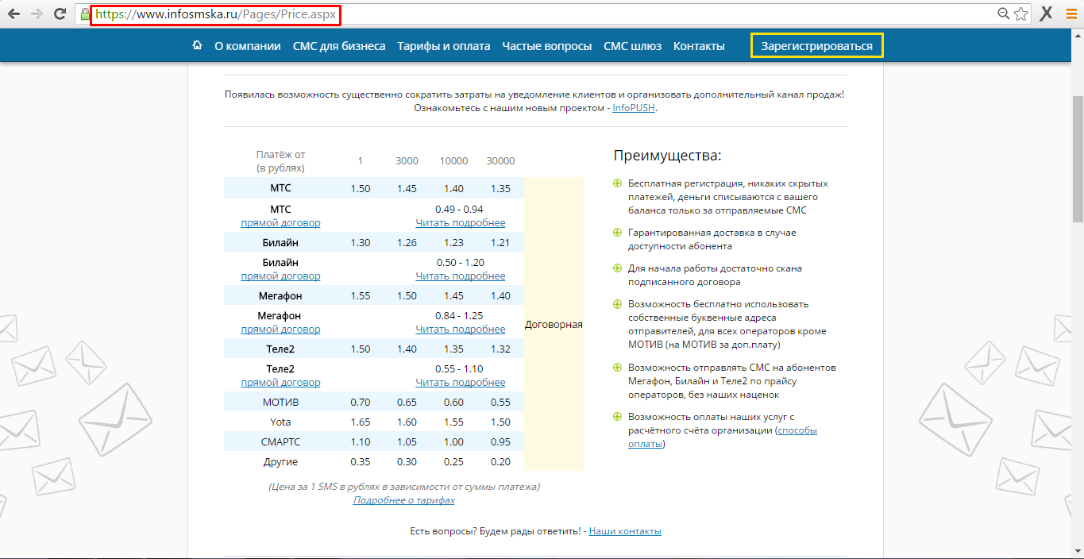Click the СМАРТС row label
Screen dimensions: 1084x559
(x=280, y=441)
